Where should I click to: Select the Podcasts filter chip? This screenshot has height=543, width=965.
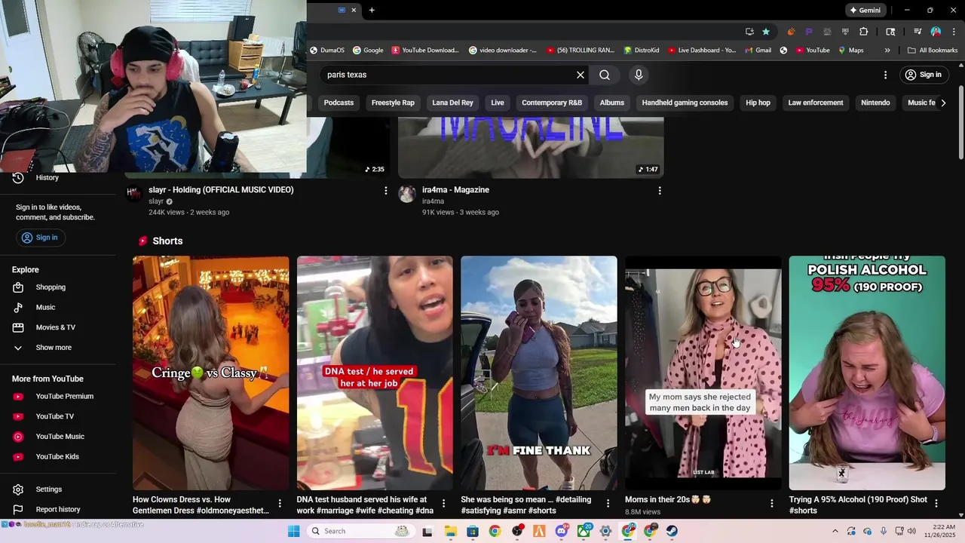click(x=339, y=103)
